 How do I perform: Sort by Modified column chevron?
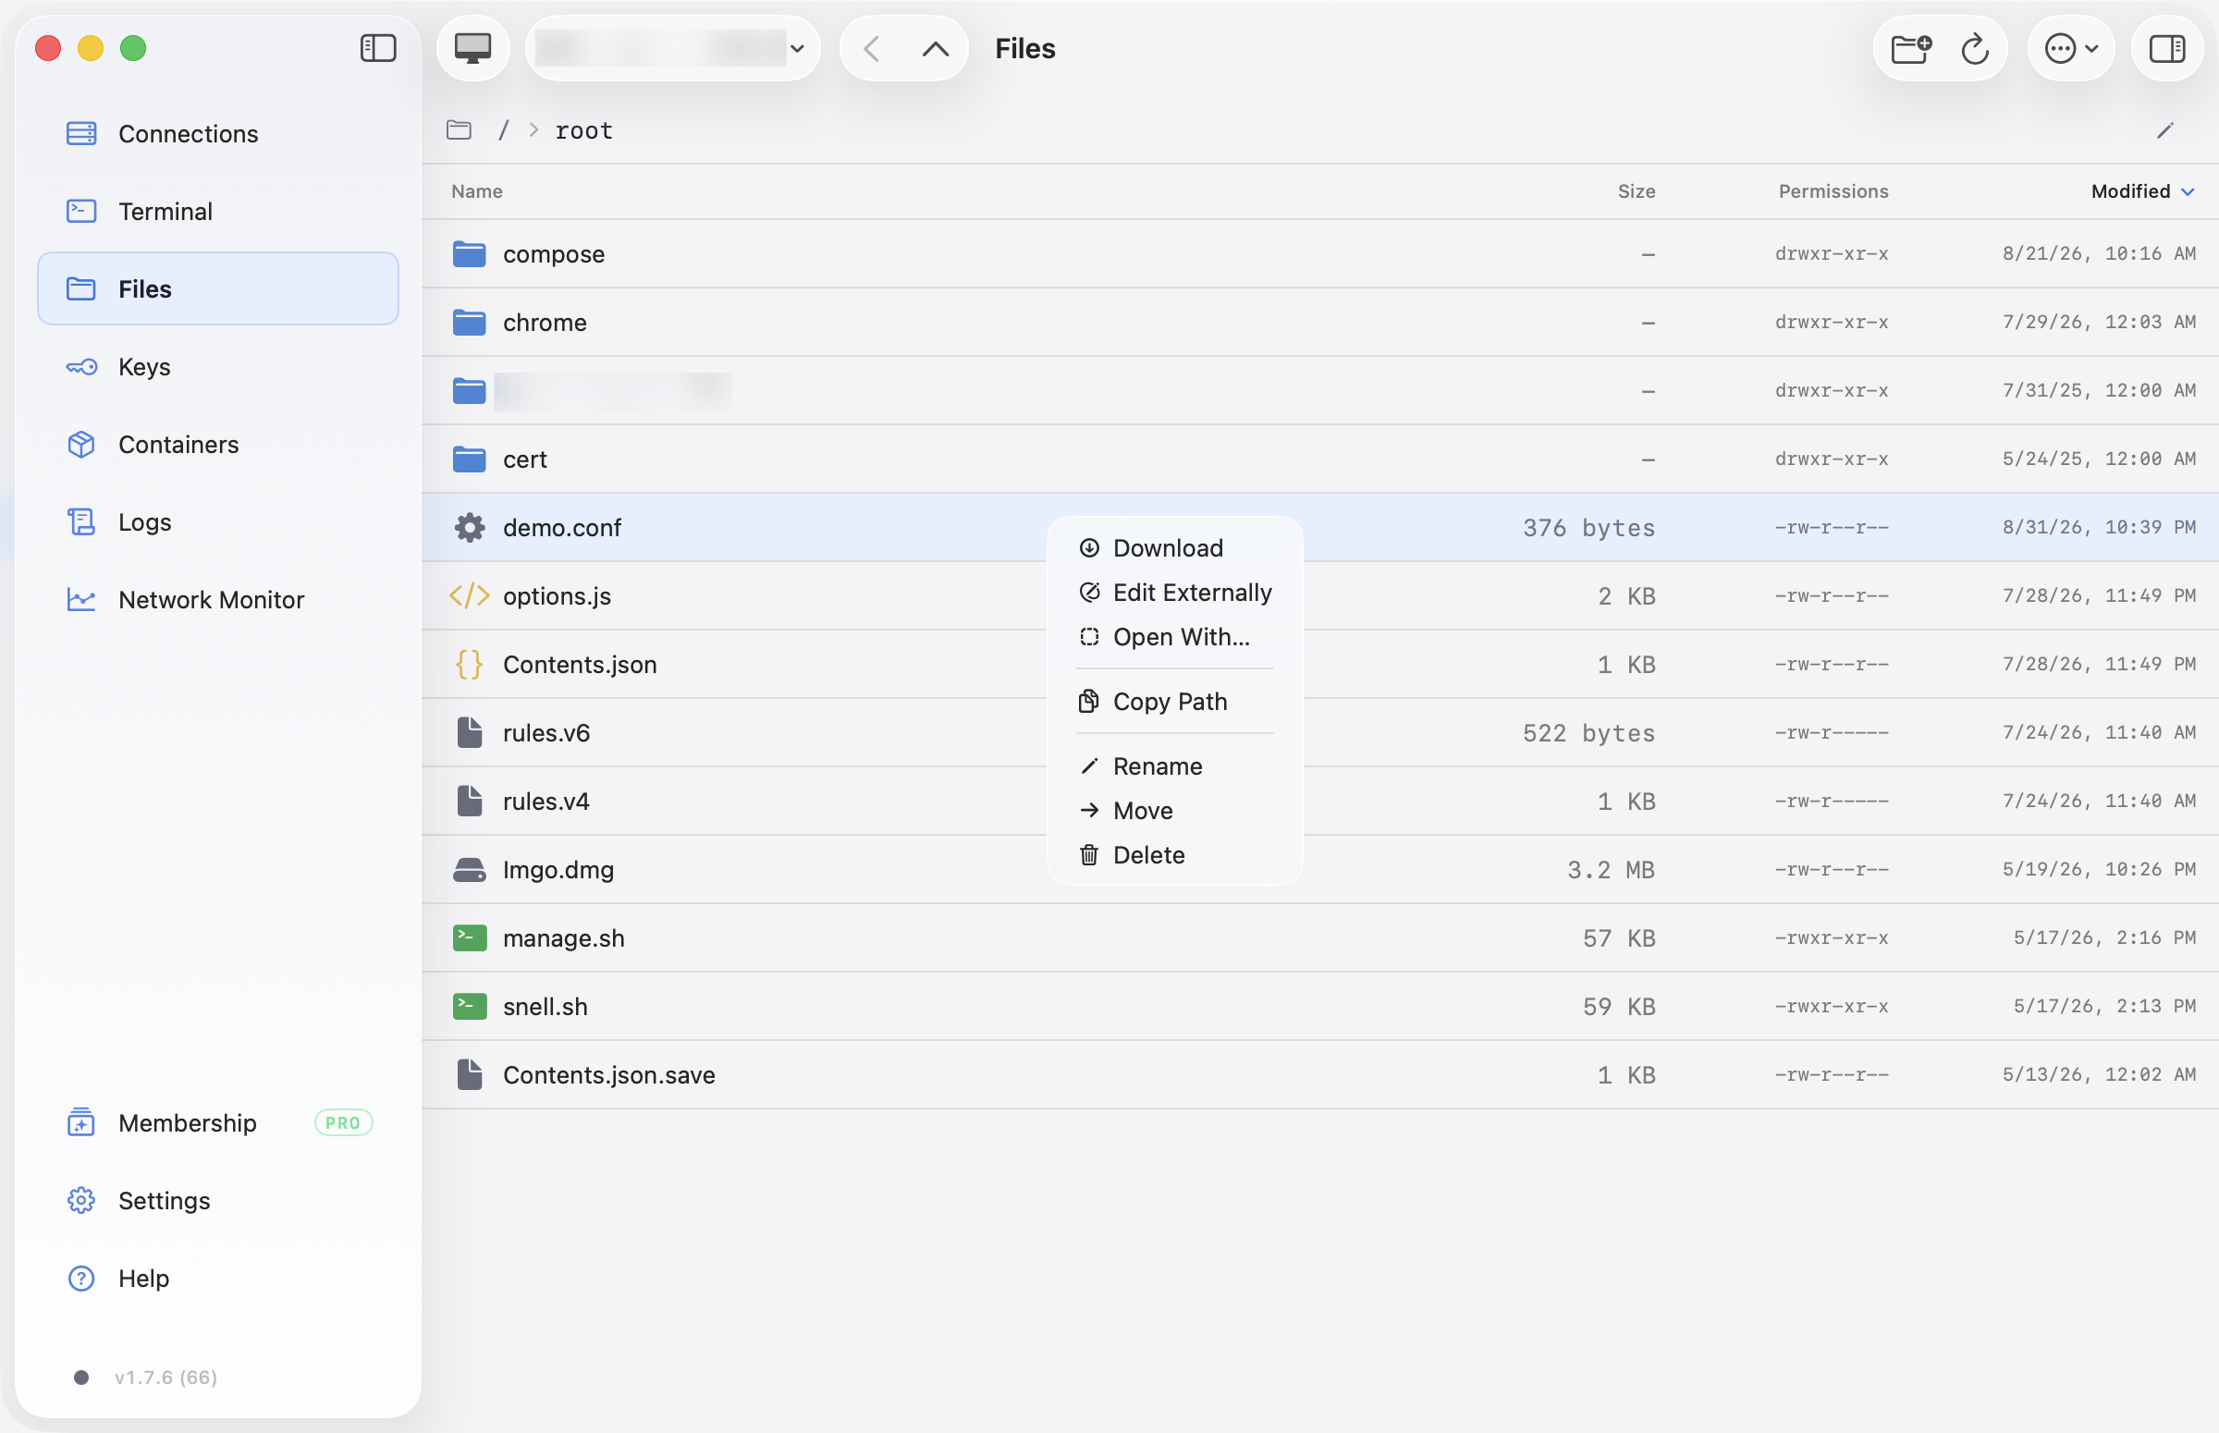pos(2188,191)
